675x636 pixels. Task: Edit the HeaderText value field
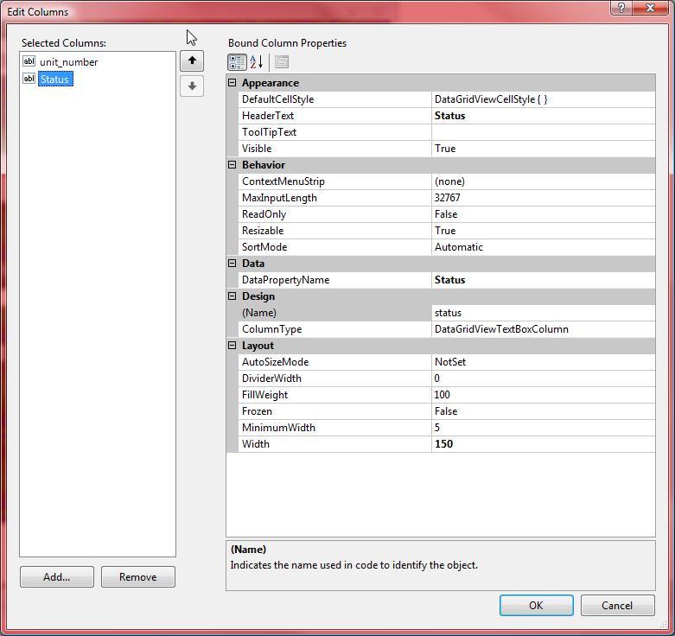(x=543, y=116)
